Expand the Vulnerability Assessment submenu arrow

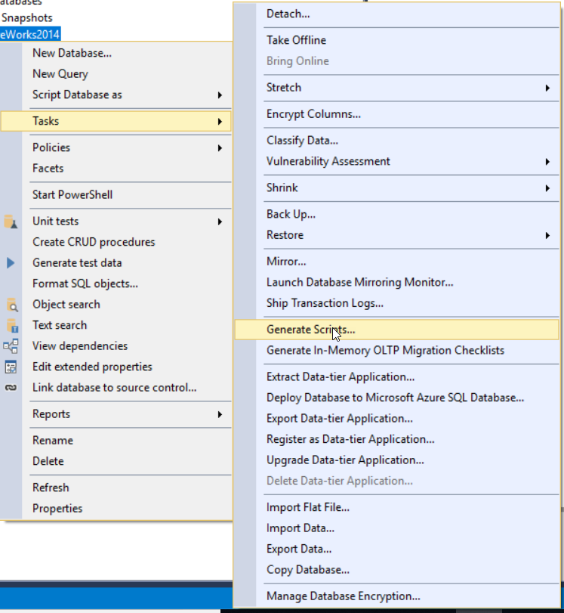tap(547, 162)
